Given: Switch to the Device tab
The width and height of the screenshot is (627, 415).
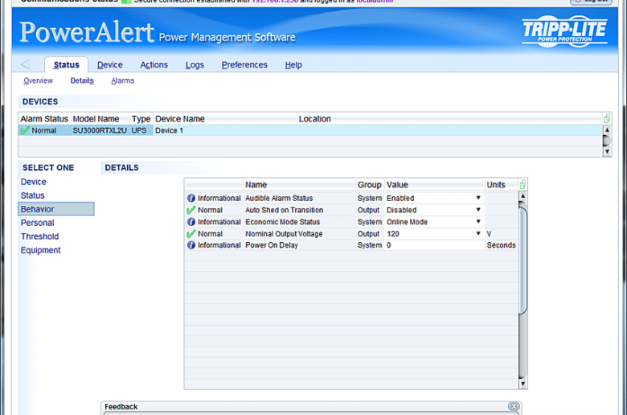Looking at the screenshot, I should click(110, 64).
